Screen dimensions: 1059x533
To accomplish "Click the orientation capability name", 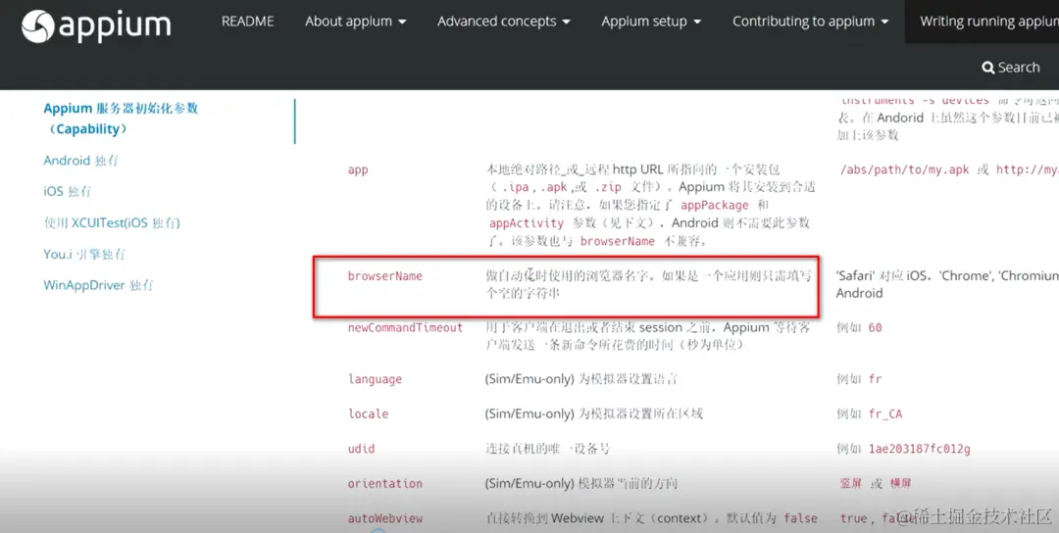I will (385, 484).
